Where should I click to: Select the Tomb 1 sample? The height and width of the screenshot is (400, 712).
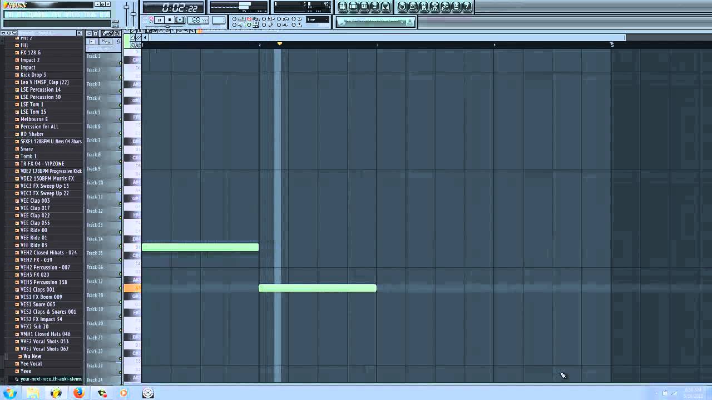(28, 156)
